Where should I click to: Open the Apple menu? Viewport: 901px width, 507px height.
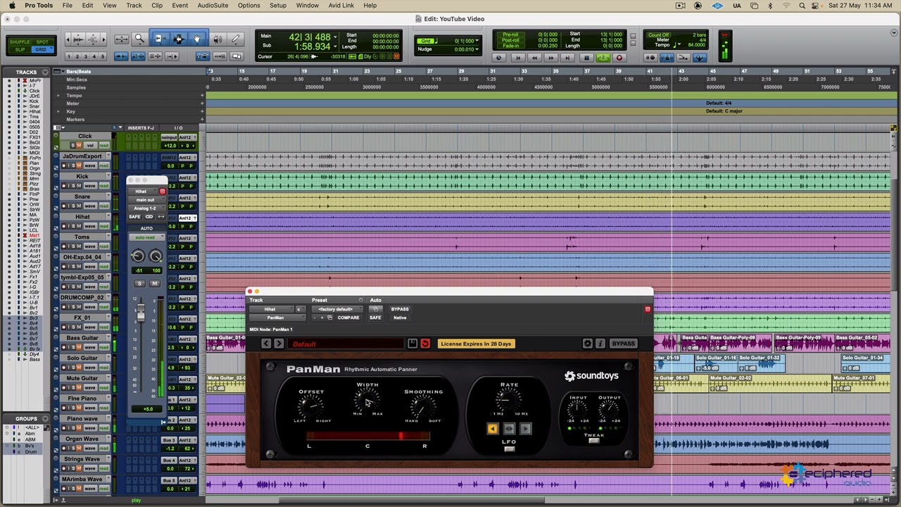(11, 6)
